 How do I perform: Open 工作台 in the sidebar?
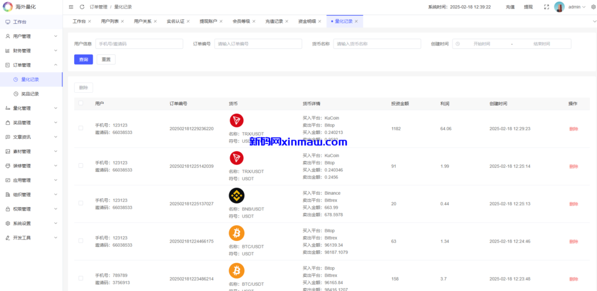pos(31,22)
